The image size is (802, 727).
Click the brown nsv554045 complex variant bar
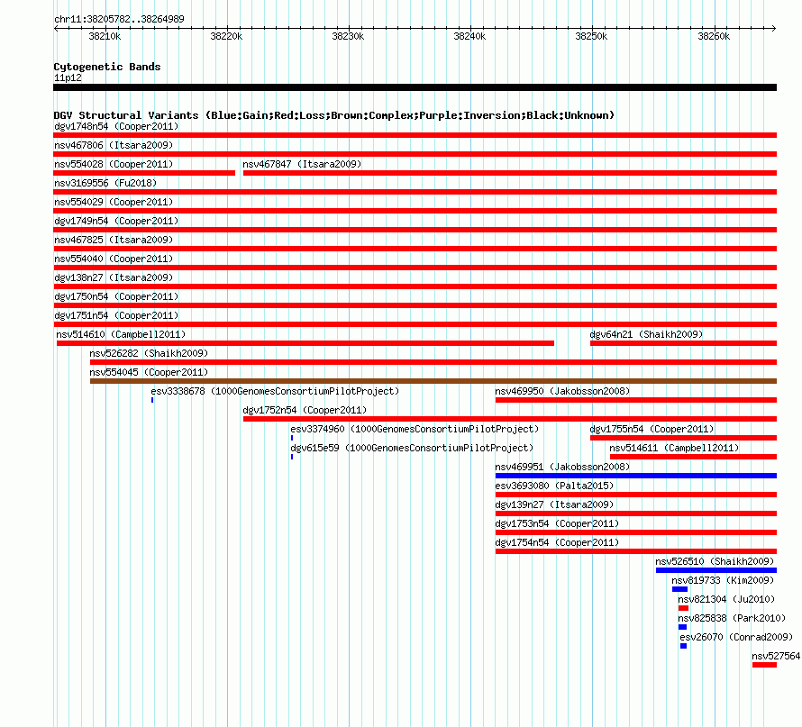433,381
